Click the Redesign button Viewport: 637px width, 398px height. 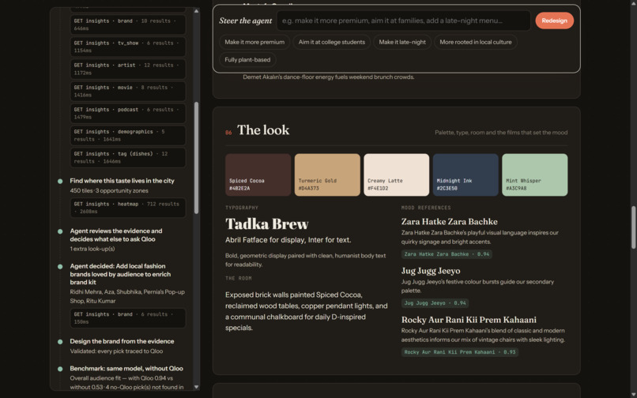[x=554, y=21]
